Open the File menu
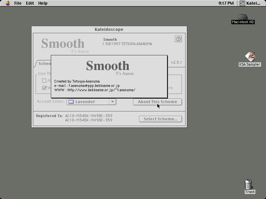Image resolution: width=266 pixels, height=199 pixels. tap(18, 3)
